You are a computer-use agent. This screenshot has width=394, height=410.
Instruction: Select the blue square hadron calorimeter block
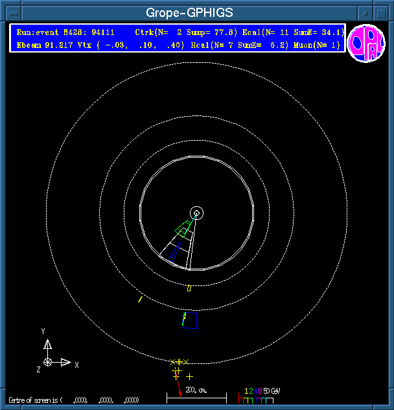[x=189, y=320]
